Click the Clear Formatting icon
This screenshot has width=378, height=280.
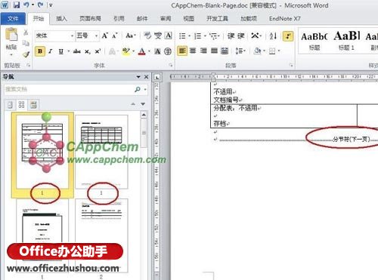tap(147, 35)
